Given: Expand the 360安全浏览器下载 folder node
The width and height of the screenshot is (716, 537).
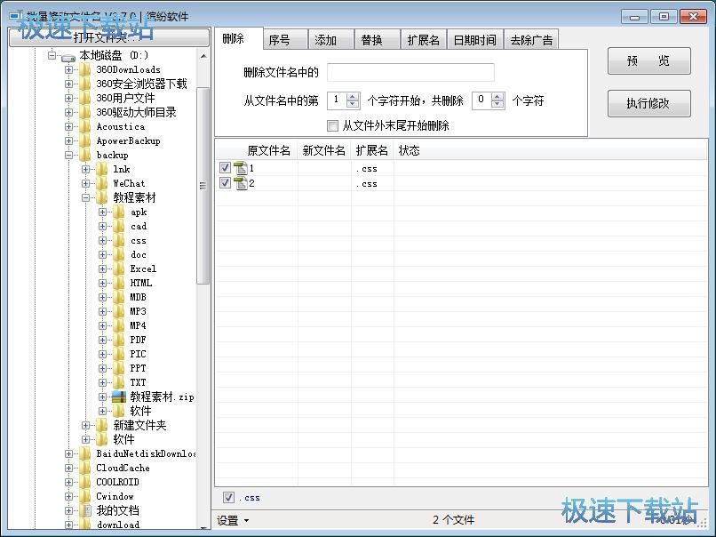Looking at the screenshot, I should (68, 84).
